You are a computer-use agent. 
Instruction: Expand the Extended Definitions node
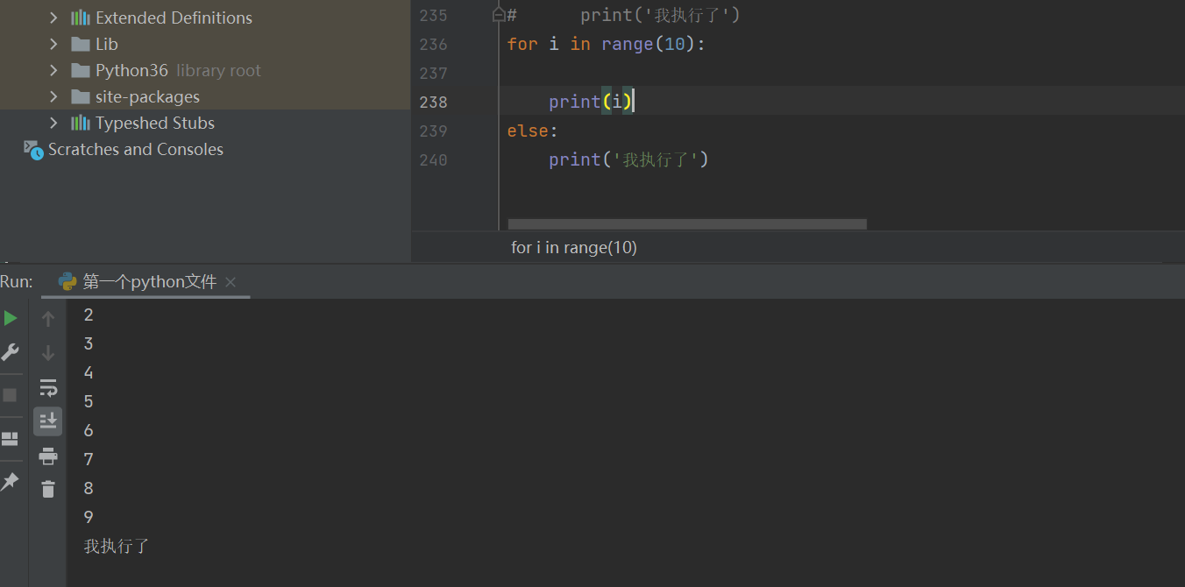(54, 18)
